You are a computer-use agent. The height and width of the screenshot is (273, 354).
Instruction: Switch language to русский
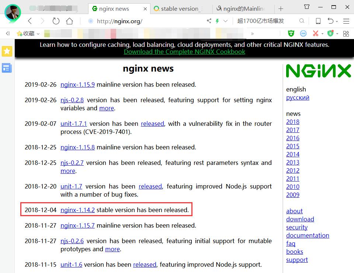click(x=298, y=98)
